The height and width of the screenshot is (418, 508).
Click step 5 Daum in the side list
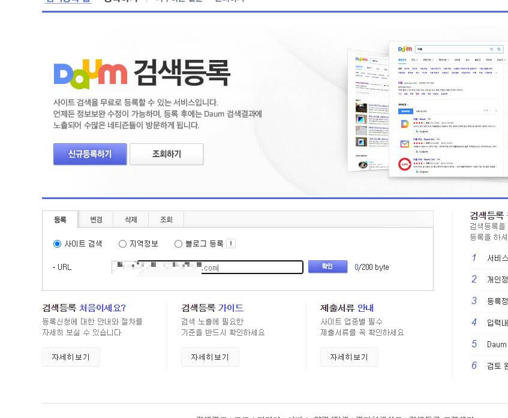[489, 344]
